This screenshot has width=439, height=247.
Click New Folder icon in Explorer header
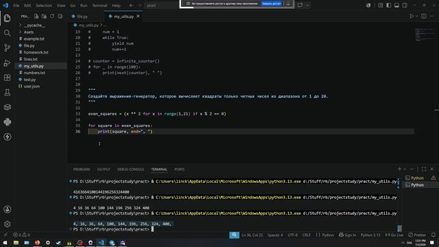44,16
